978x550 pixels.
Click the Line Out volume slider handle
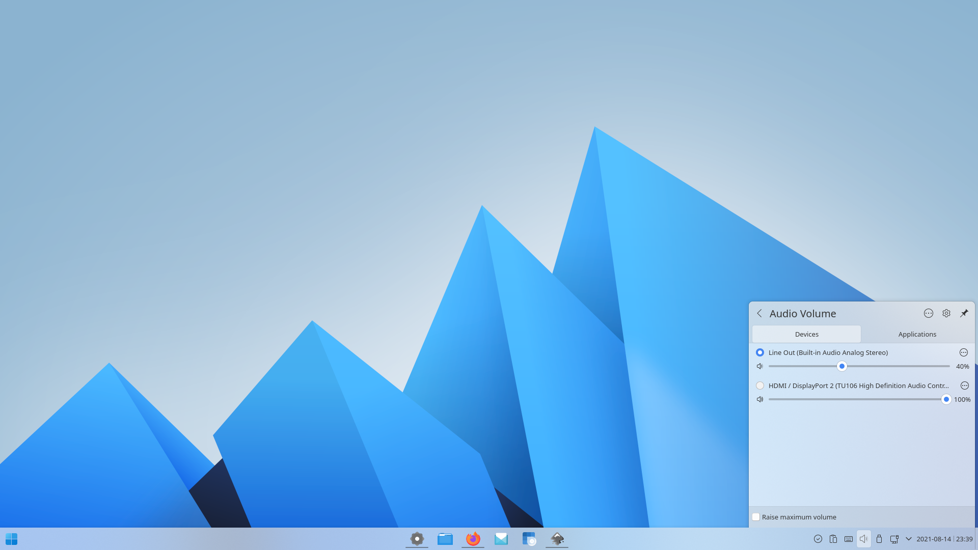pos(842,366)
